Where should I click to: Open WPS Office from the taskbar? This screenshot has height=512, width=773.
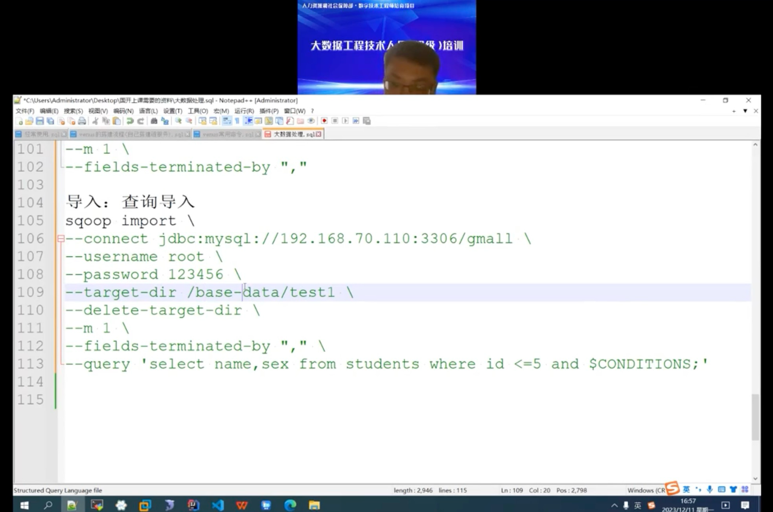click(x=241, y=505)
